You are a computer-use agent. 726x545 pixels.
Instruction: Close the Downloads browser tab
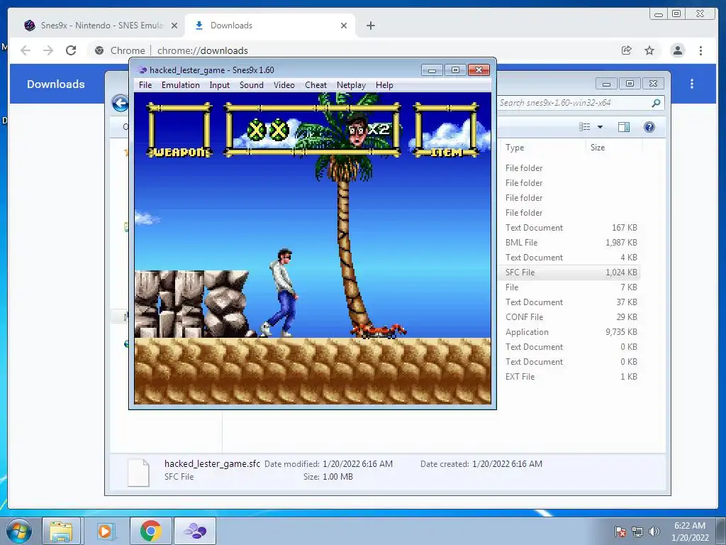[x=344, y=26]
